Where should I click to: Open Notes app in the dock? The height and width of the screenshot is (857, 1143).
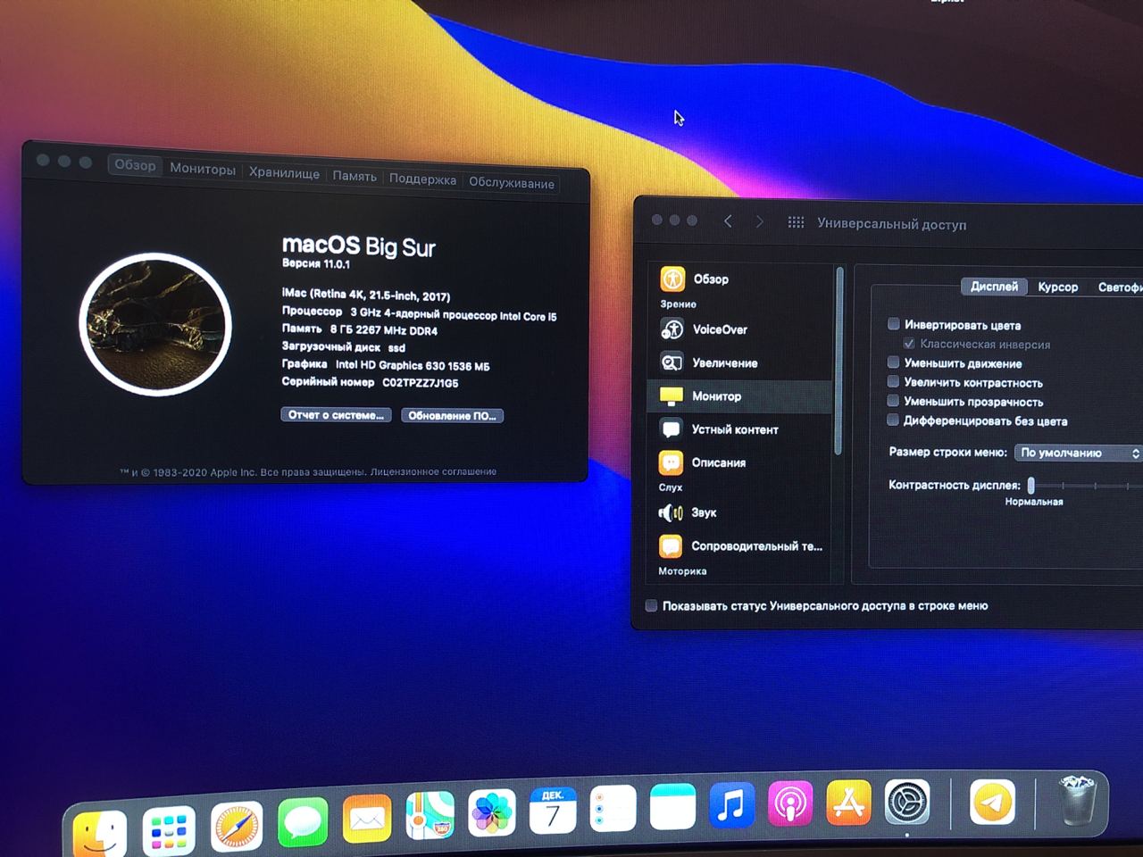coord(672,806)
